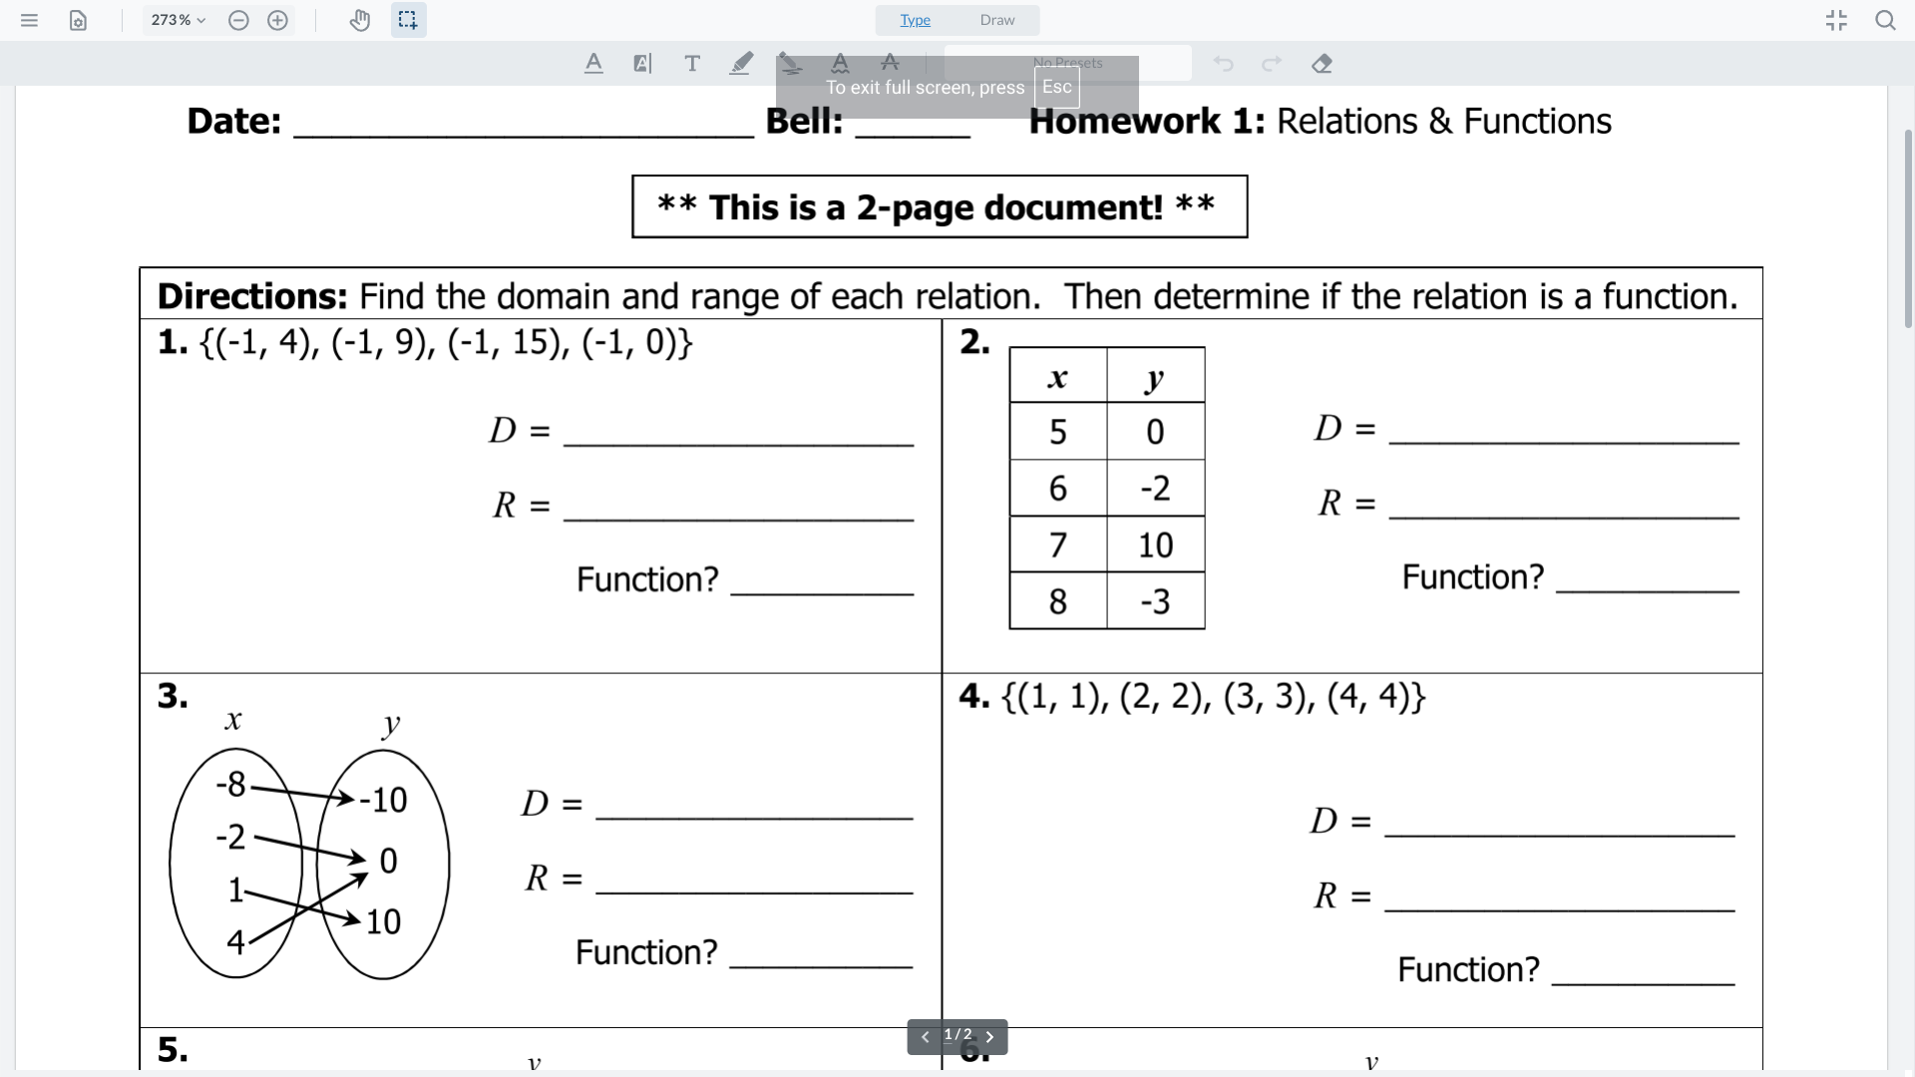Pick the free text T tool
Viewport: 1915px width, 1077px height.
(692, 64)
